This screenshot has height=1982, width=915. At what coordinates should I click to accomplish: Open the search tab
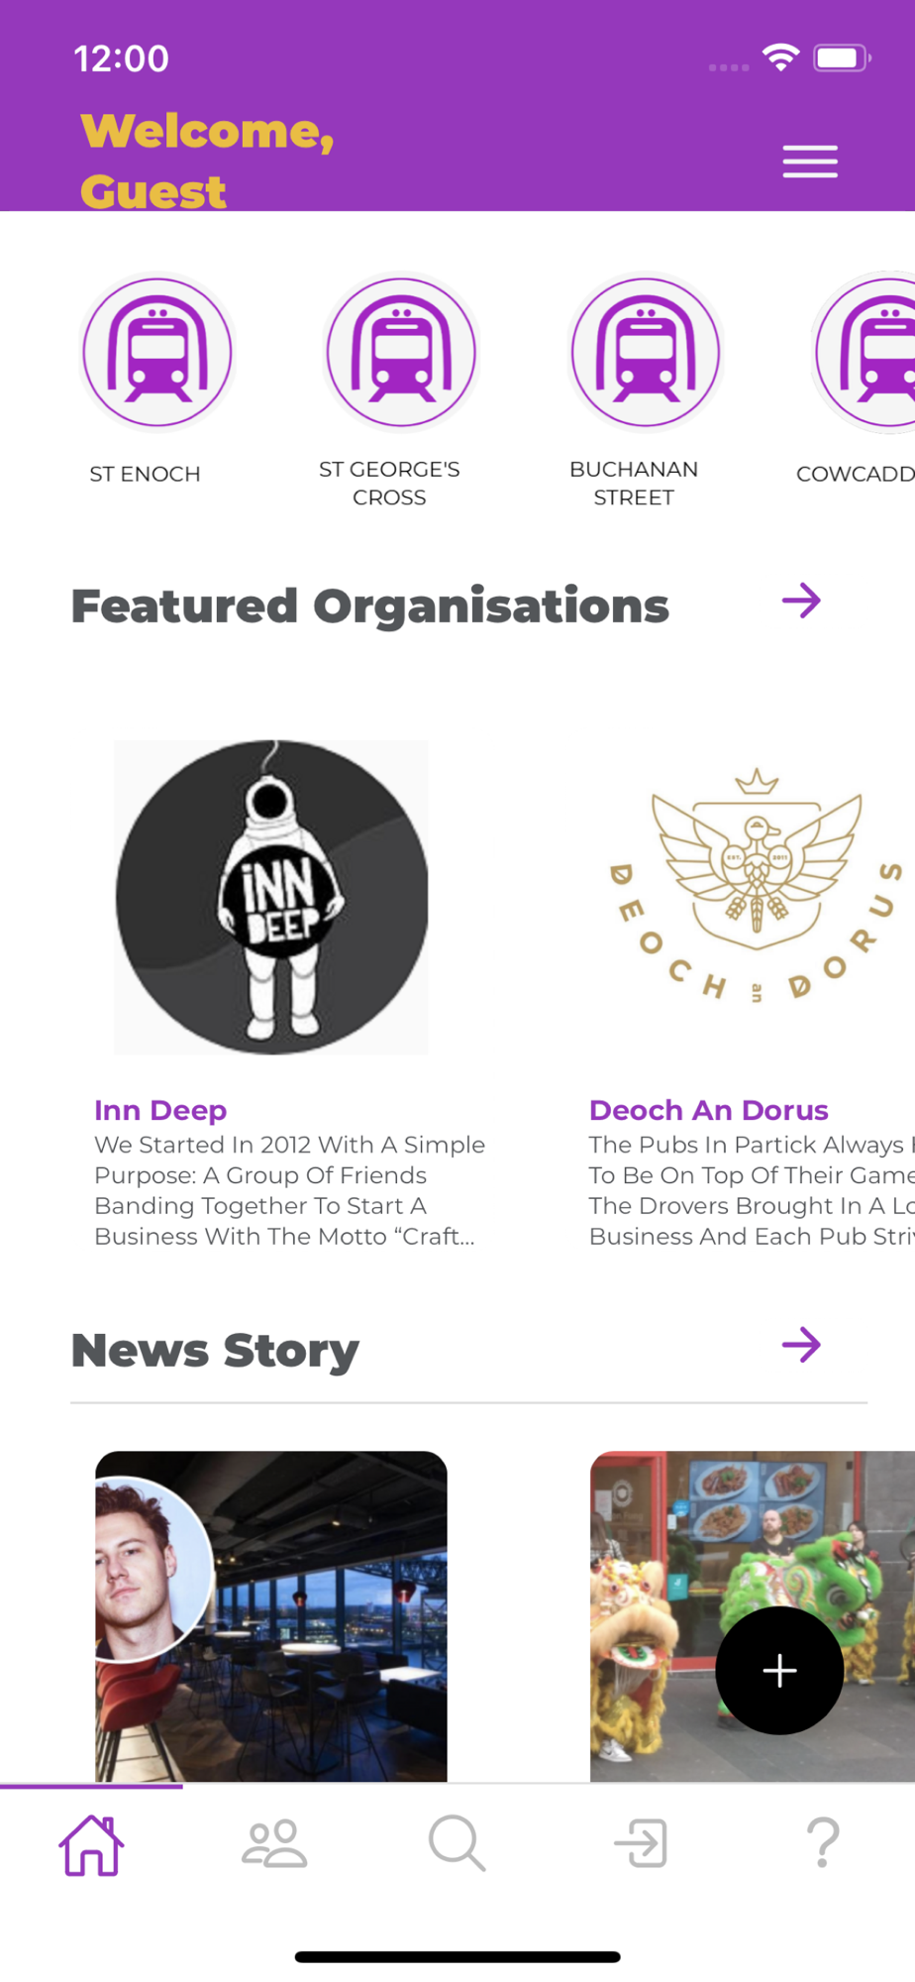point(457,1843)
